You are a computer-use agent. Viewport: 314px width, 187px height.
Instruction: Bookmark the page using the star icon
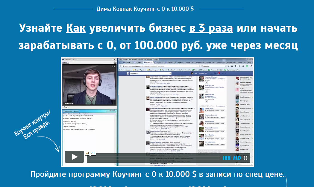(229, 66)
